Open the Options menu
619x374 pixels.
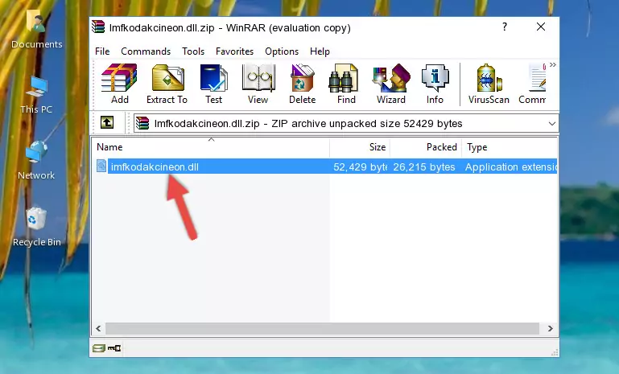(282, 51)
